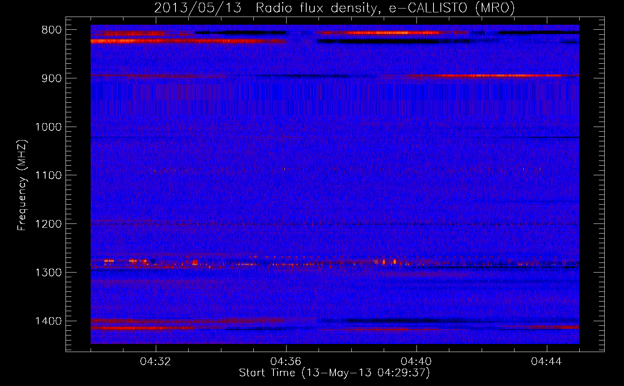Select the 1400 frequency axis label
Screen dimensions: 624x386
[48, 321]
